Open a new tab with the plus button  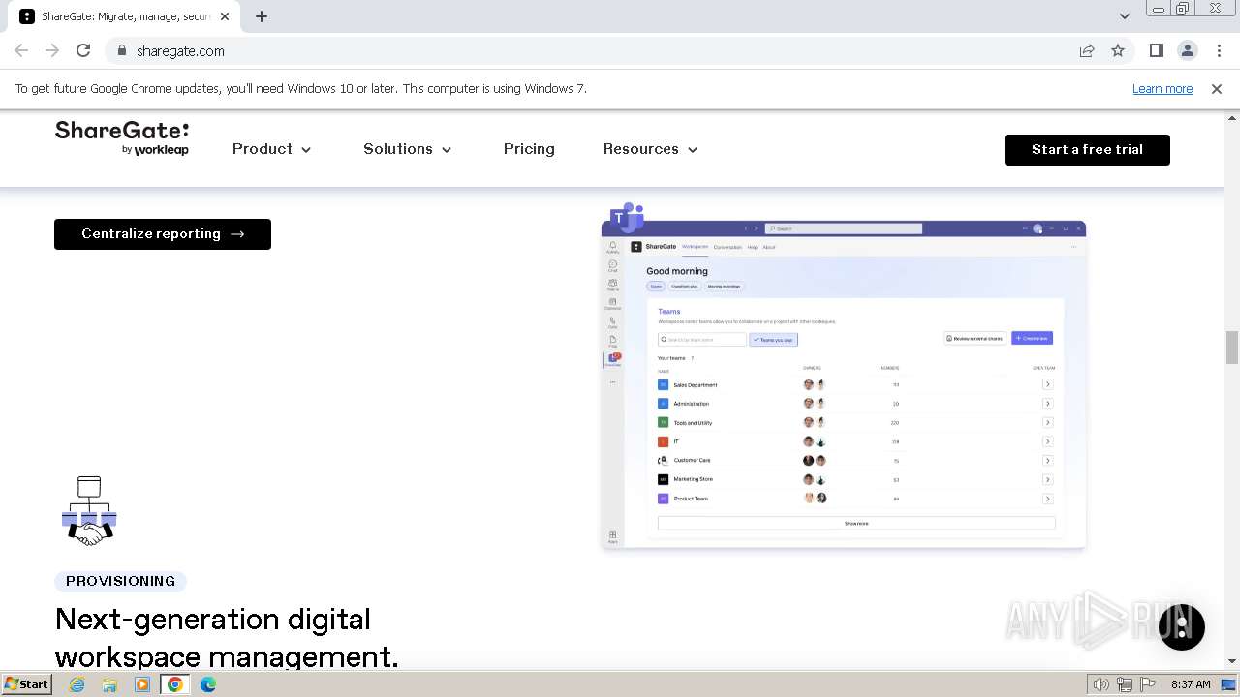(262, 16)
